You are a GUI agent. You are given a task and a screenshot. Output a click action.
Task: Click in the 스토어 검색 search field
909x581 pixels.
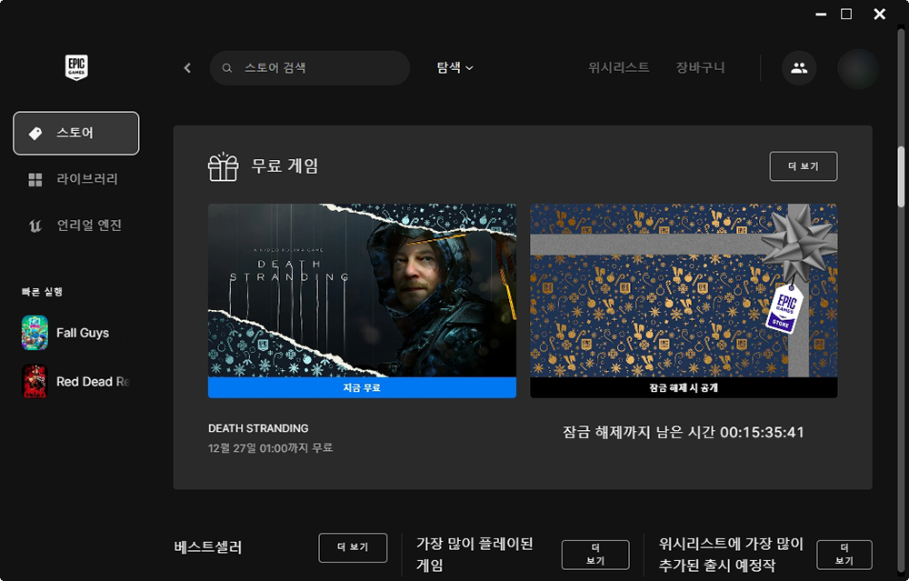coord(310,68)
